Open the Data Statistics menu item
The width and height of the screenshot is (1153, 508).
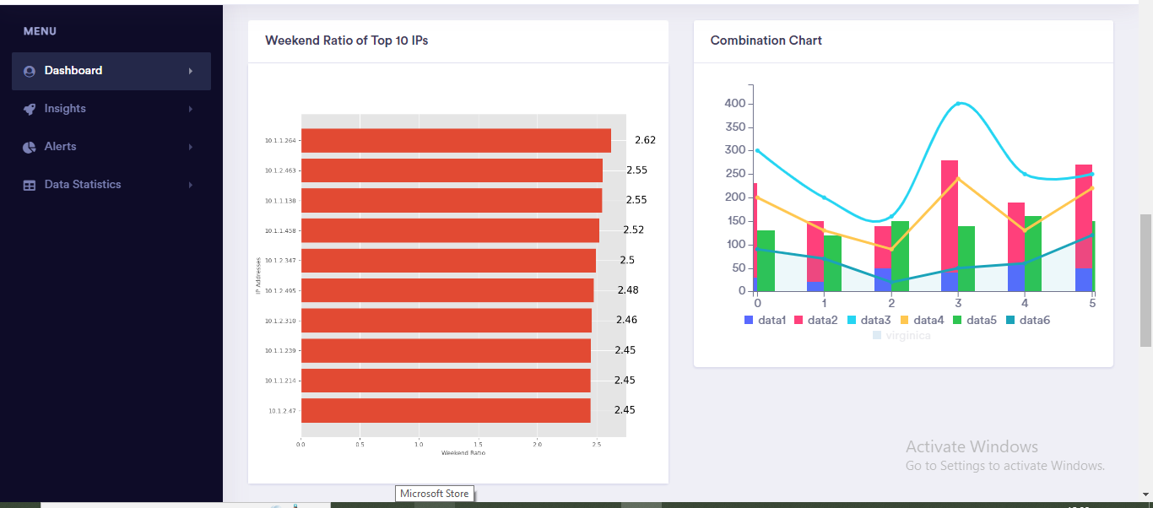(x=111, y=185)
